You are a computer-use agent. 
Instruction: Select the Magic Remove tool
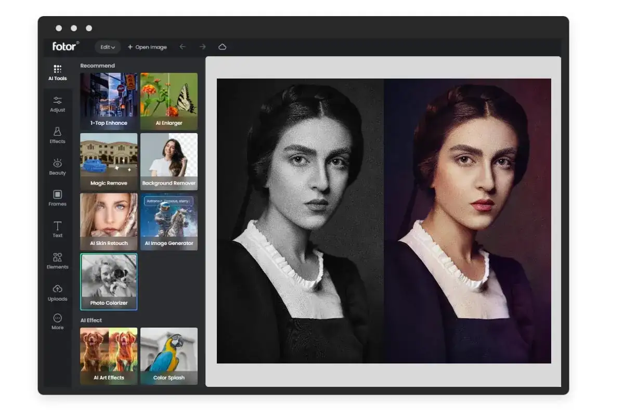(x=109, y=162)
